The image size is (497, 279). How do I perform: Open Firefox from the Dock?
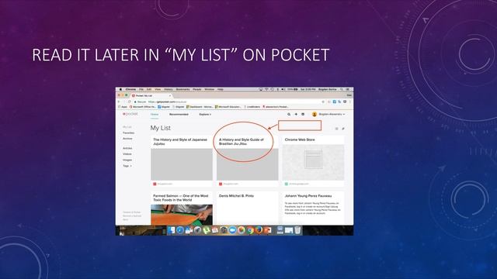pyautogui.click(x=259, y=230)
